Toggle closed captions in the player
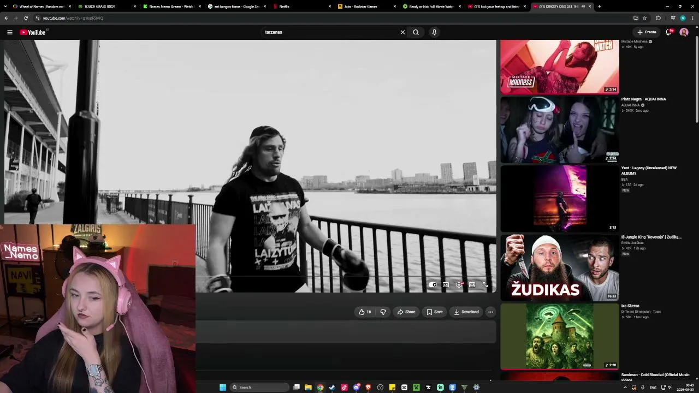The width and height of the screenshot is (699, 393). (x=446, y=284)
